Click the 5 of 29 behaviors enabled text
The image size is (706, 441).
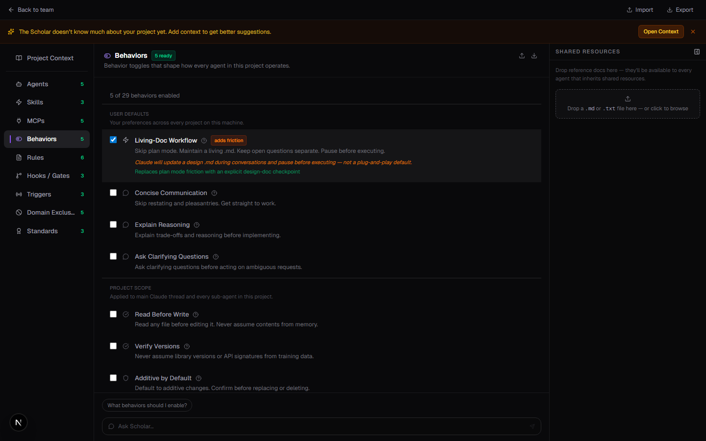145,96
